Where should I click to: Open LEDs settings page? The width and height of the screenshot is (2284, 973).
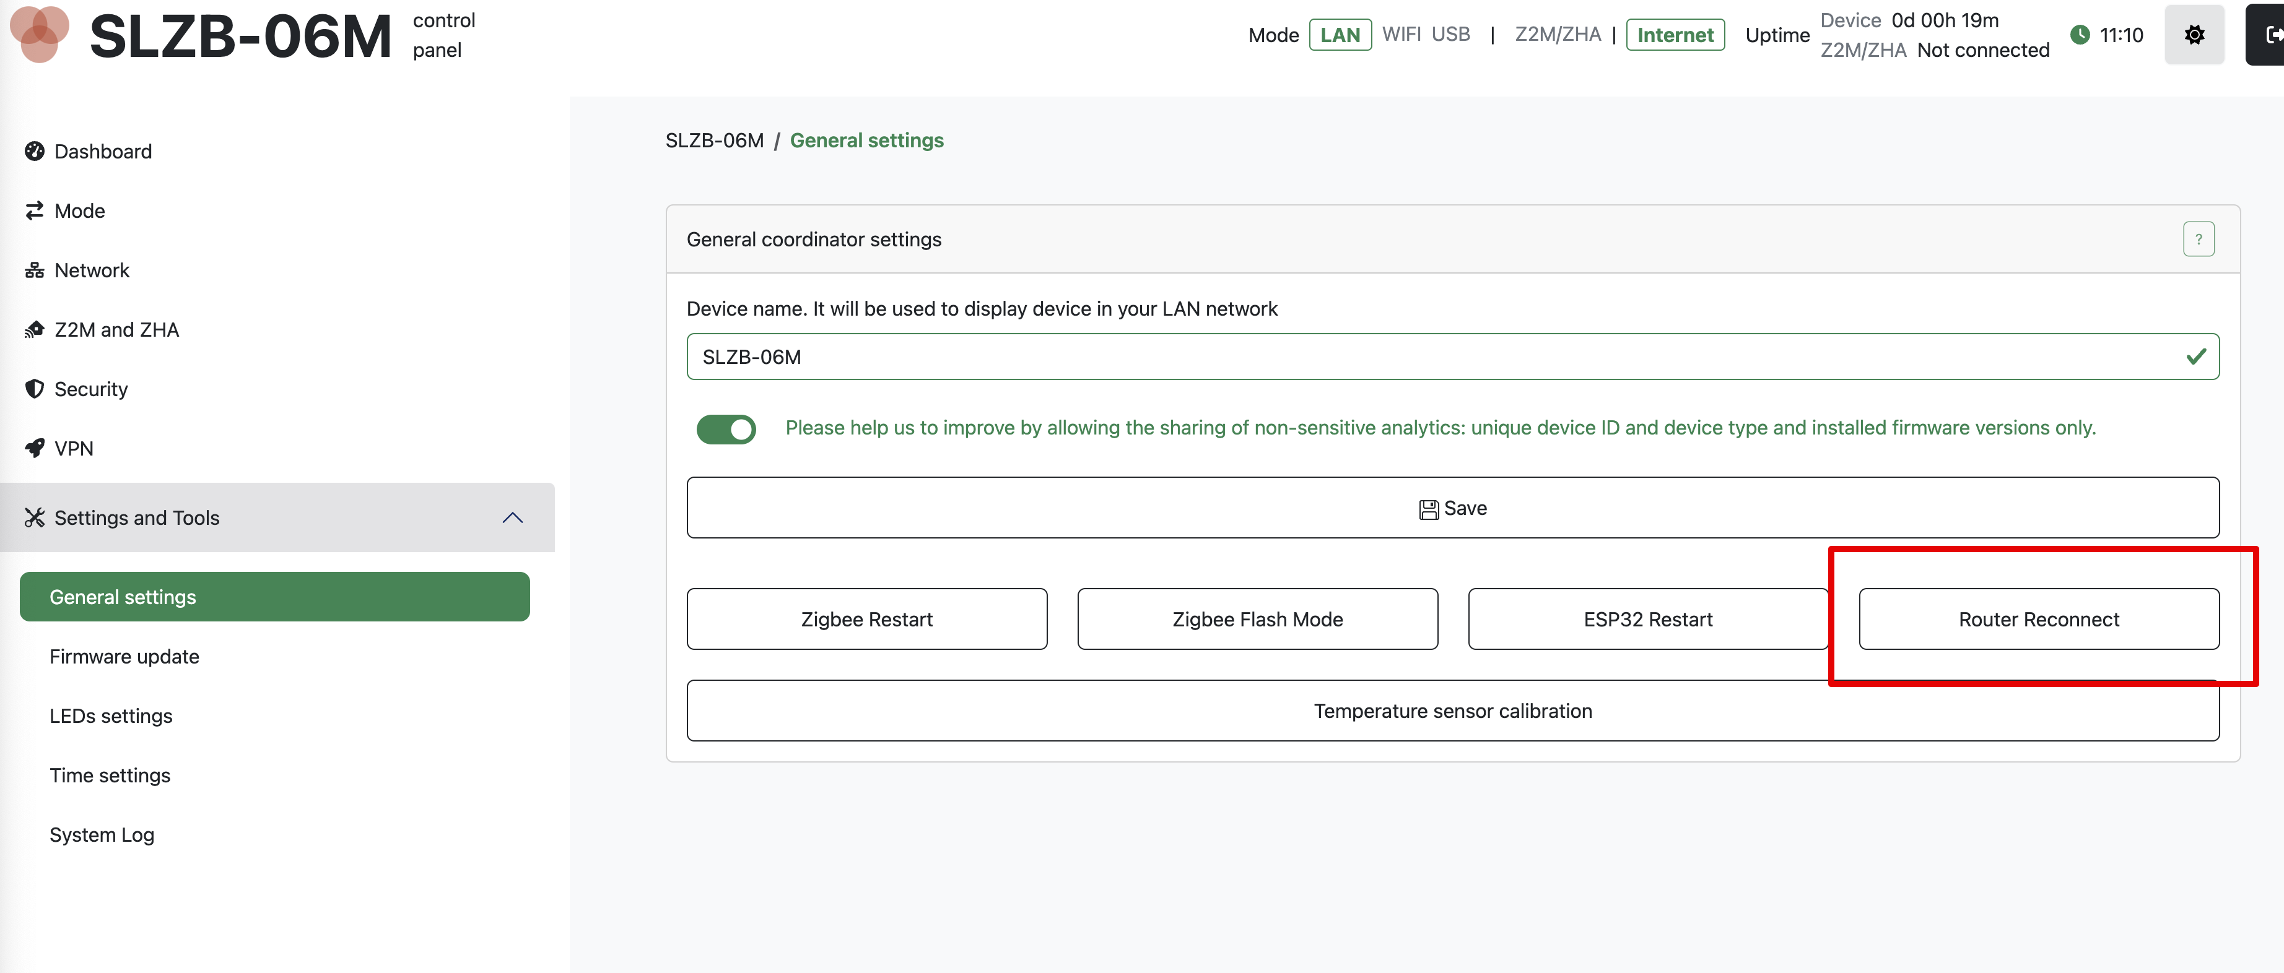pyautogui.click(x=111, y=716)
